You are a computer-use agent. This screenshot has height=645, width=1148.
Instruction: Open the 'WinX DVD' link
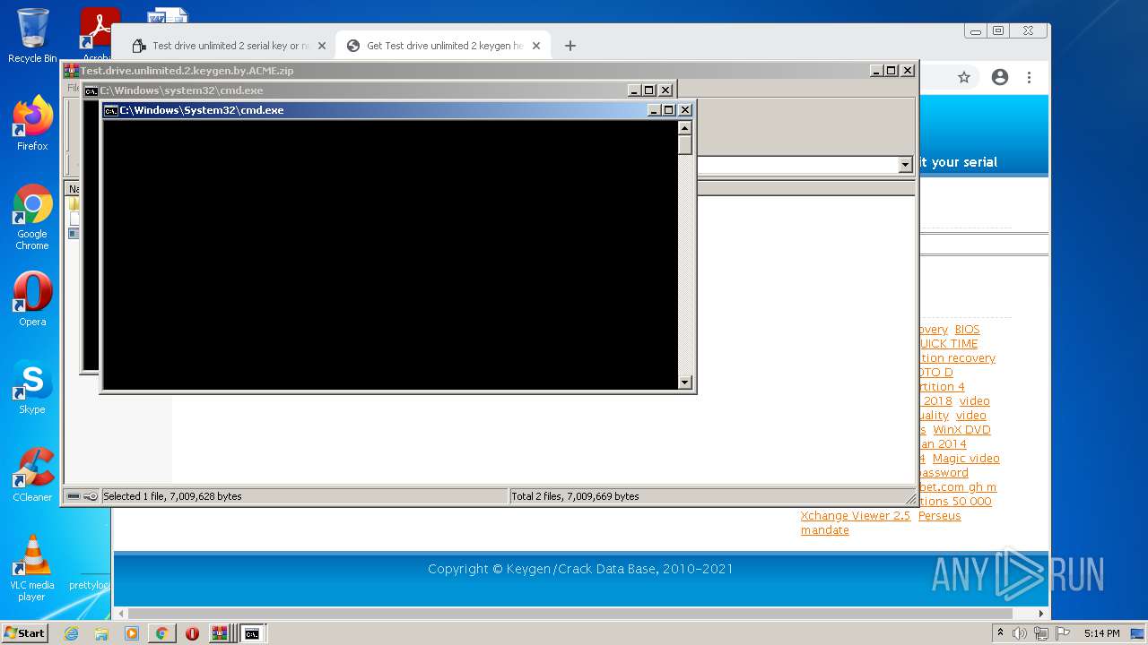pyautogui.click(x=961, y=430)
